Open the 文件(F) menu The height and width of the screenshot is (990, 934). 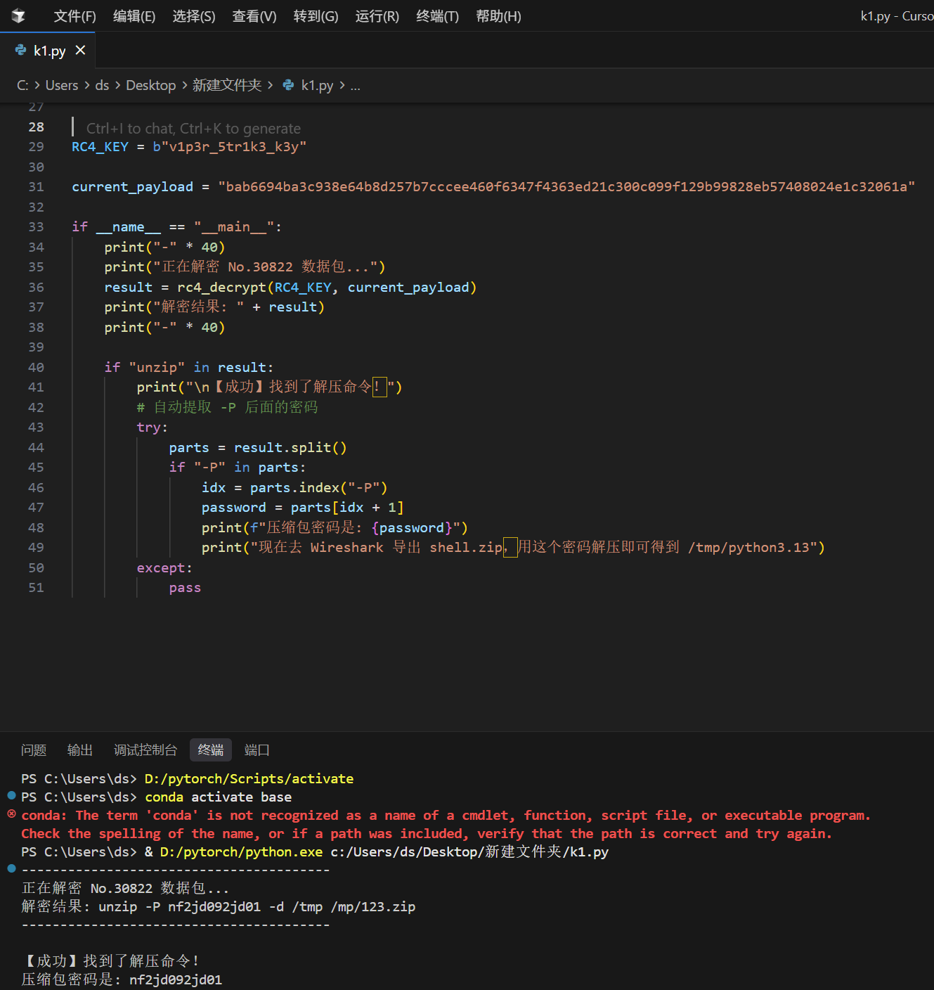[74, 16]
